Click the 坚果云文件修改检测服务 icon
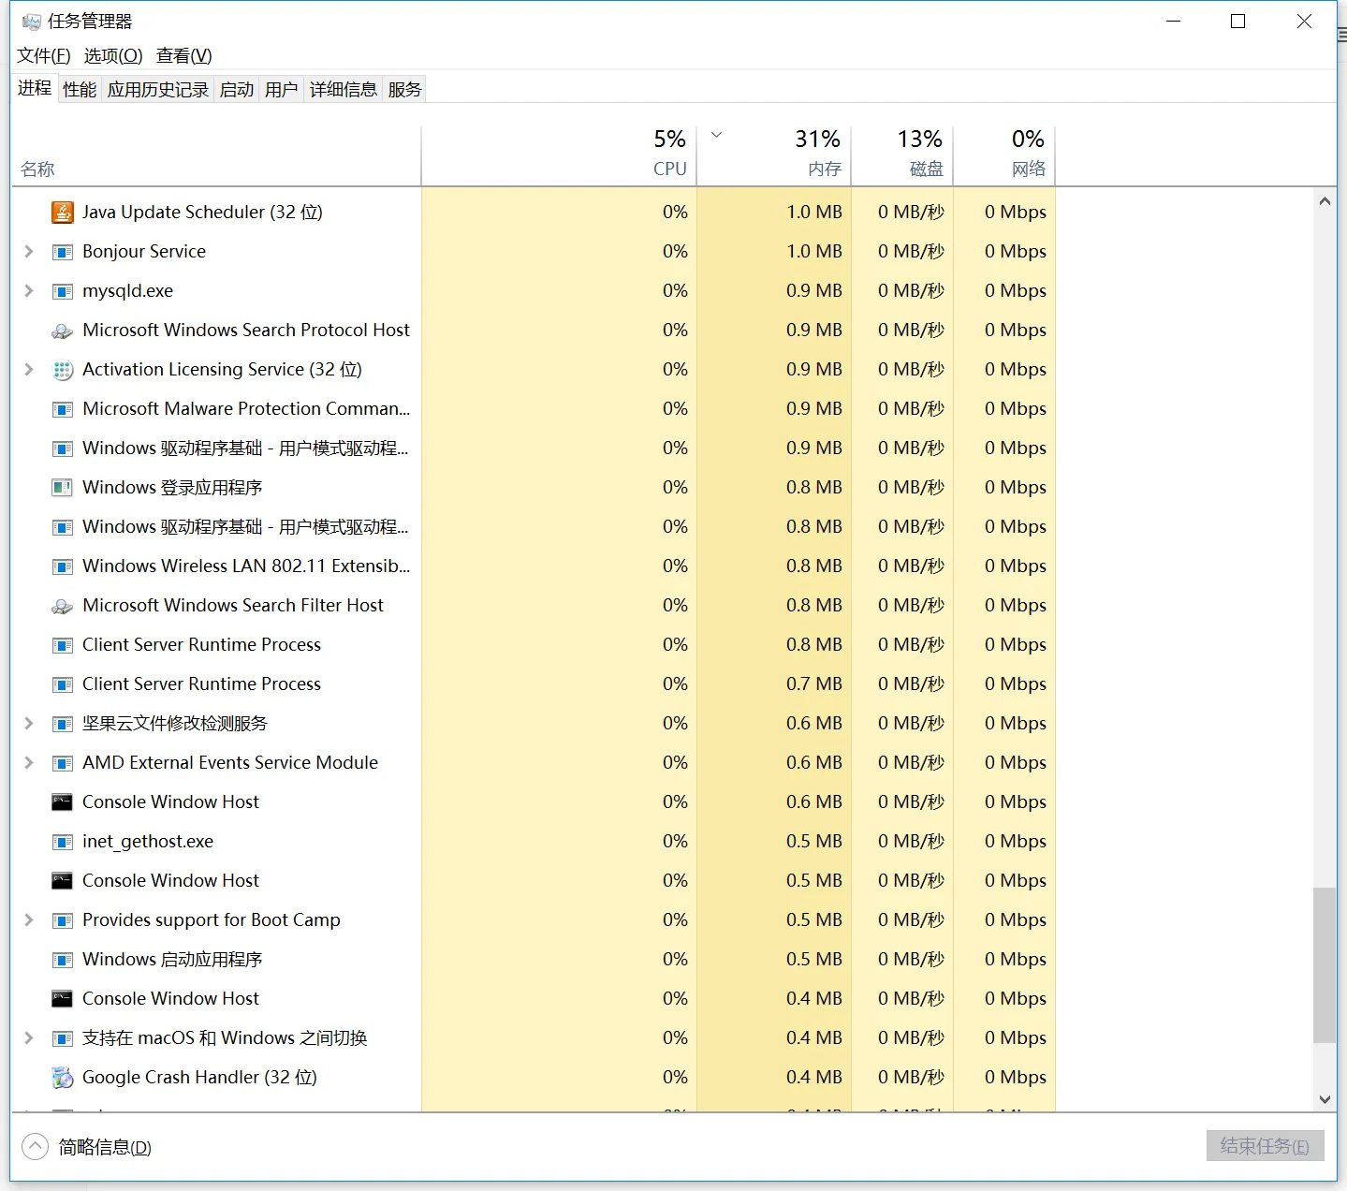 (x=62, y=724)
